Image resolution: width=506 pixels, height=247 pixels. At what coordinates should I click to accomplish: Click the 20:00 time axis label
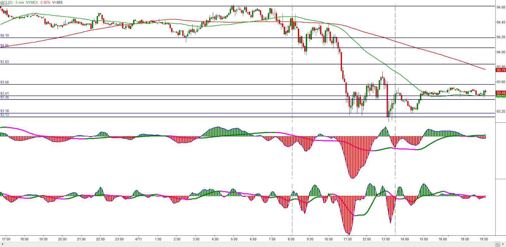(x=62, y=239)
